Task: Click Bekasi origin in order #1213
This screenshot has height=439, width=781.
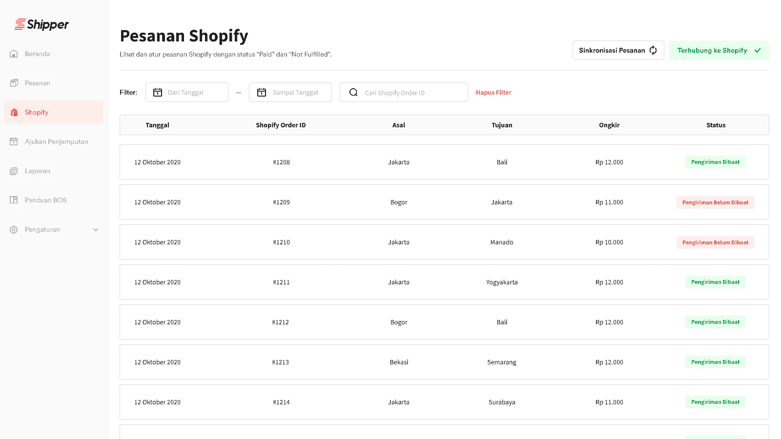Action: [399, 362]
